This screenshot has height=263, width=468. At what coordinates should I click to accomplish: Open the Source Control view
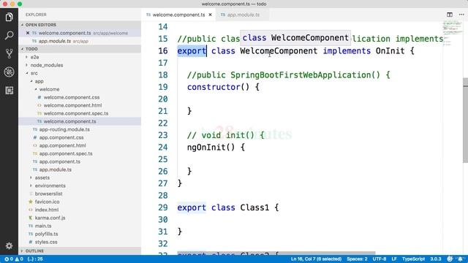point(9,53)
